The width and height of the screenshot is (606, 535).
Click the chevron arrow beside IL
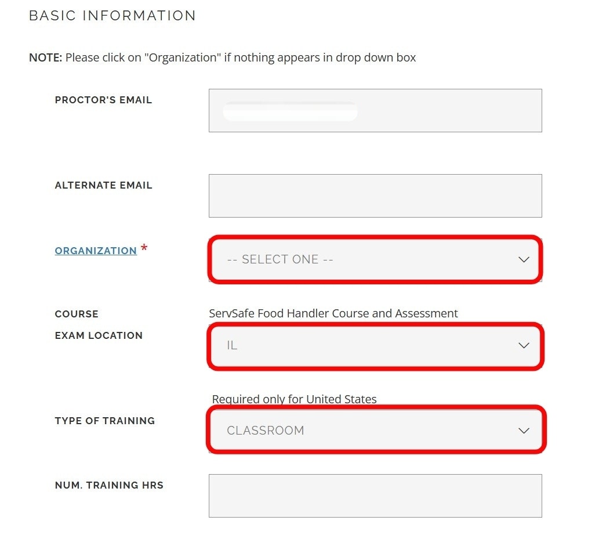(524, 345)
